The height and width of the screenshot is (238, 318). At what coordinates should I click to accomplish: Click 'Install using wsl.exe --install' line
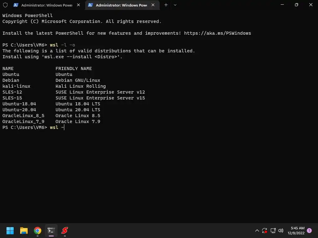[x=62, y=57]
